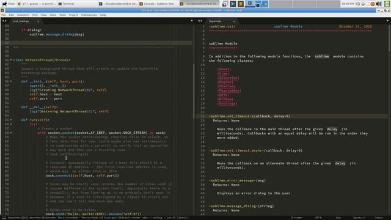Open the tab list dropdown of the first pane
This screenshot has width=391, height=220.
[191, 21]
